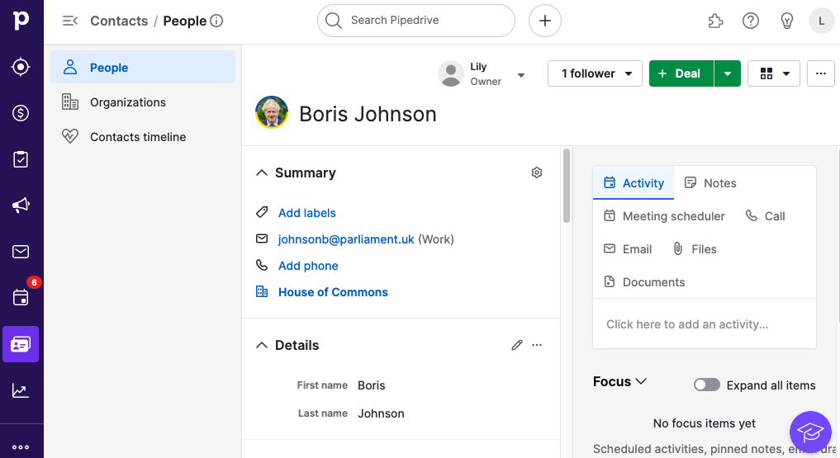Collapse the navigation menu icon

(x=70, y=21)
